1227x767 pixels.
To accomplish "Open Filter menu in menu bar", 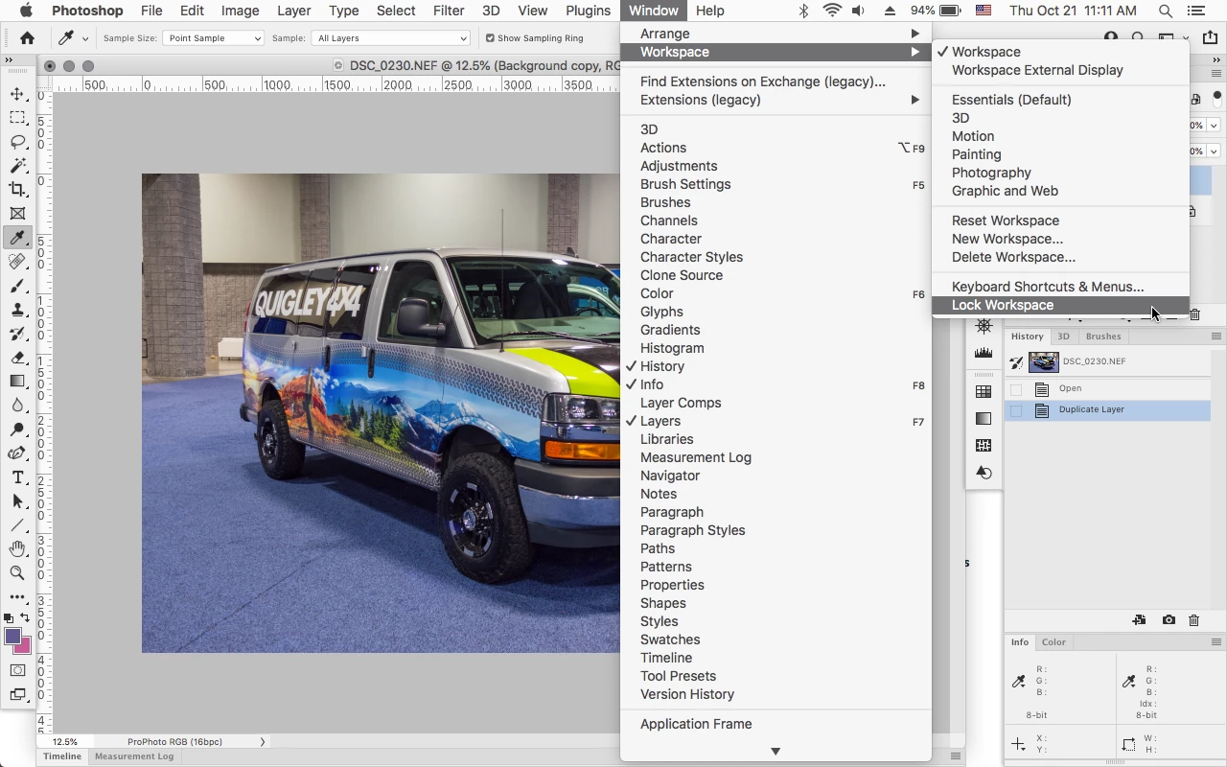I will [449, 11].
